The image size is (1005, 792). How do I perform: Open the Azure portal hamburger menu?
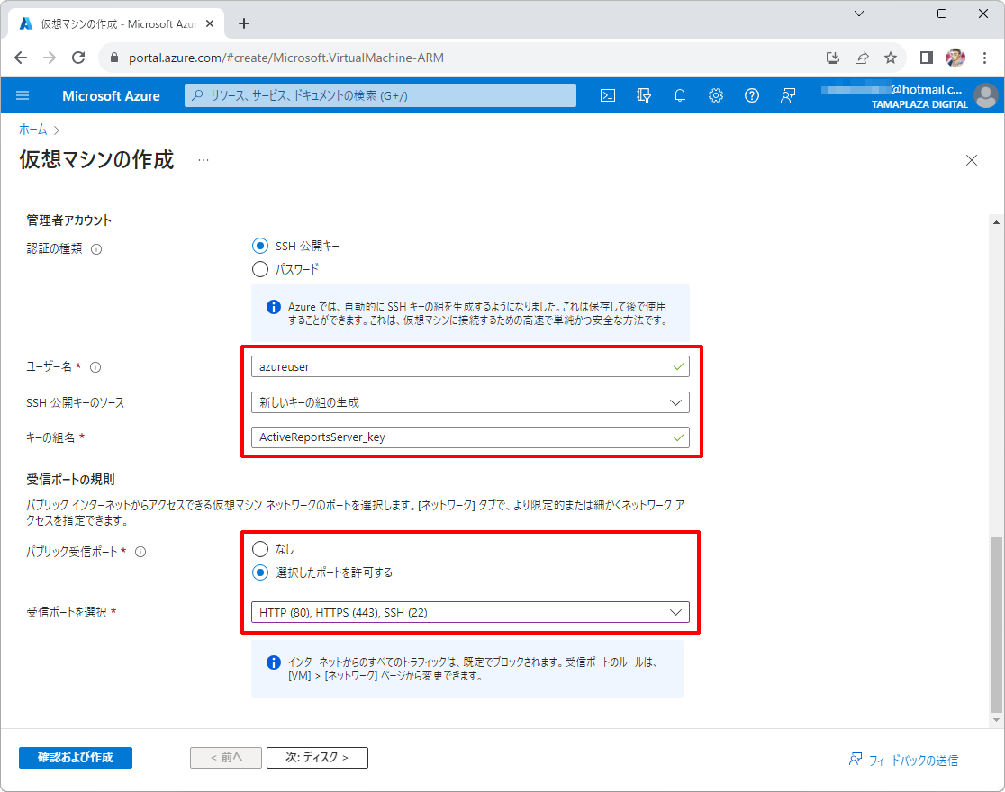coord(23,95)
